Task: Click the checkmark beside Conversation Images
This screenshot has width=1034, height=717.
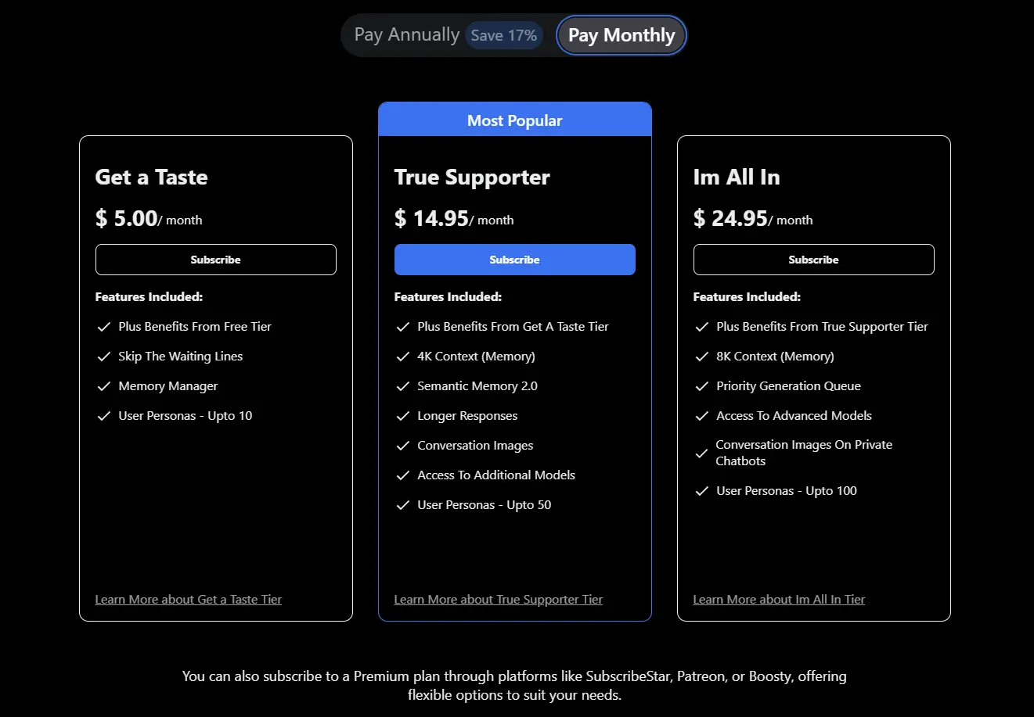Action: 403,445
